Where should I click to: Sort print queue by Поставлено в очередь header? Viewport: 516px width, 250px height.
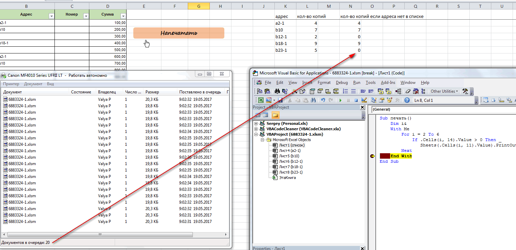201,92
